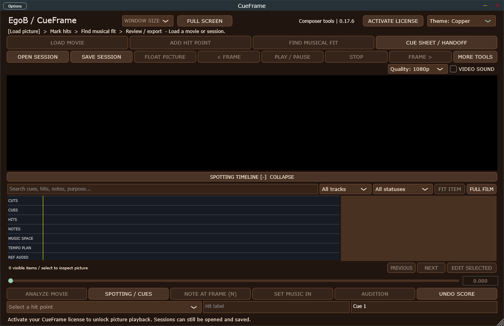This screenshot has height=326, width=504.
Task: Select the CUTS track row label
Action: point(13,200)
